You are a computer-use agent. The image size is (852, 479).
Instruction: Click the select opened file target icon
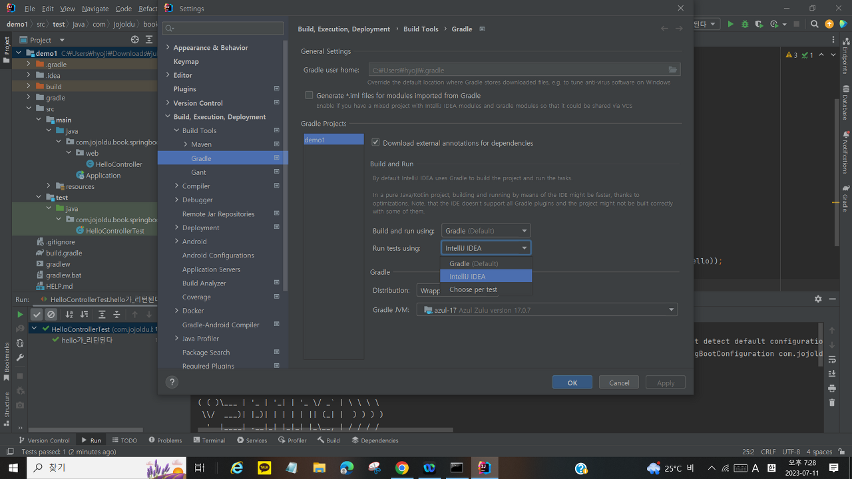pyautogui.click(x=134, y=40)
